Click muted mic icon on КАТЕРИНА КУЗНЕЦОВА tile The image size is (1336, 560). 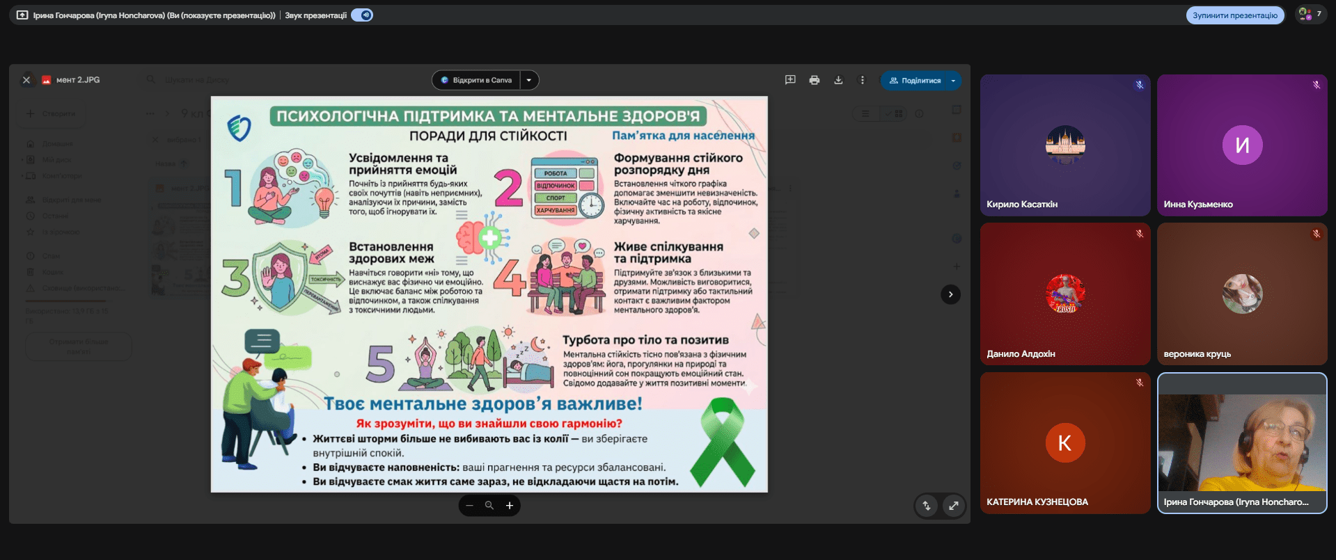click(x=1140, y=383)
